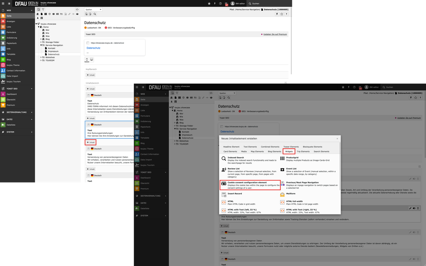Image resolution: width=426 pixels, height=266 pixels.
Task: Collapse Service-Navigation in the back window tree
Action: 41,45
